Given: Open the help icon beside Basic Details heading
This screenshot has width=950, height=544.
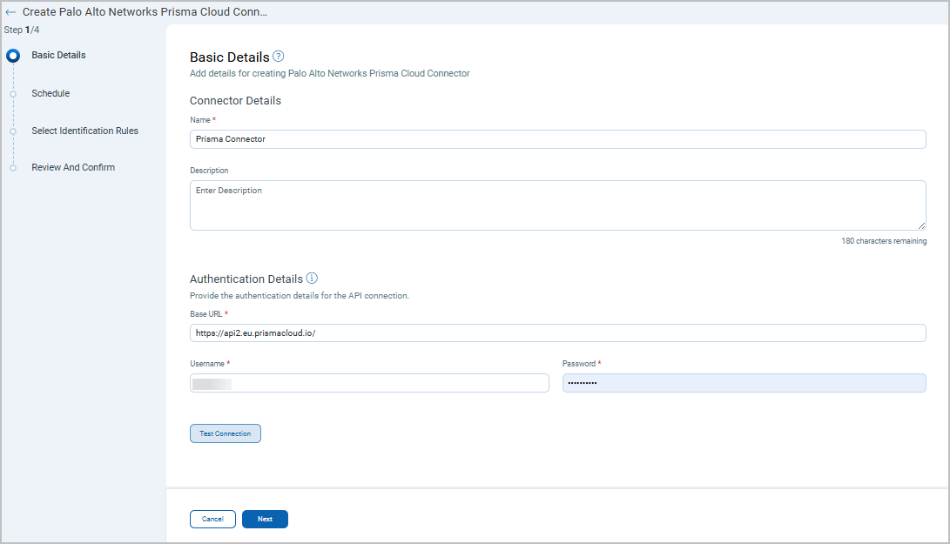Looking at the screenshot, I should click(x=279, y=57).
